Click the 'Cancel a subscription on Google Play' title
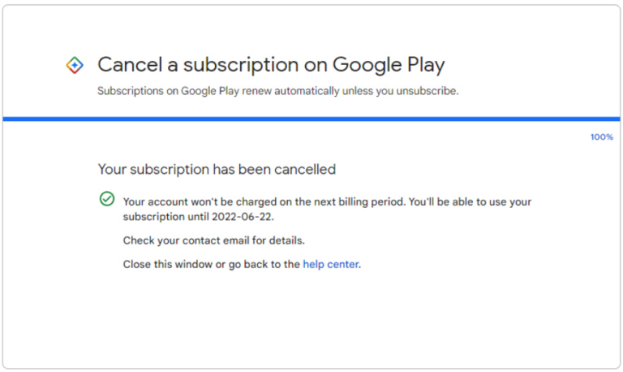The image size is (623, 372). pos(271,65)
